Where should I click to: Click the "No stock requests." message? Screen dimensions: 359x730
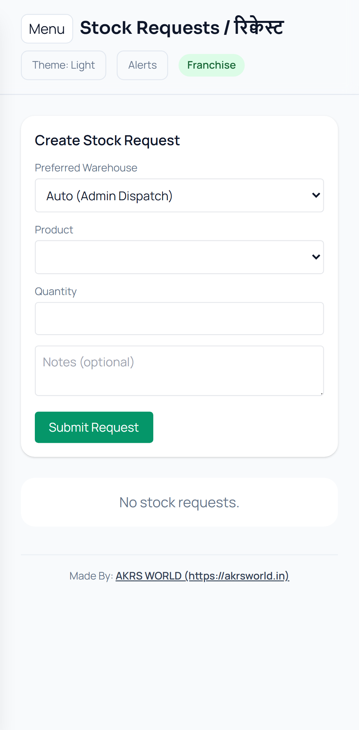point(179,503)
